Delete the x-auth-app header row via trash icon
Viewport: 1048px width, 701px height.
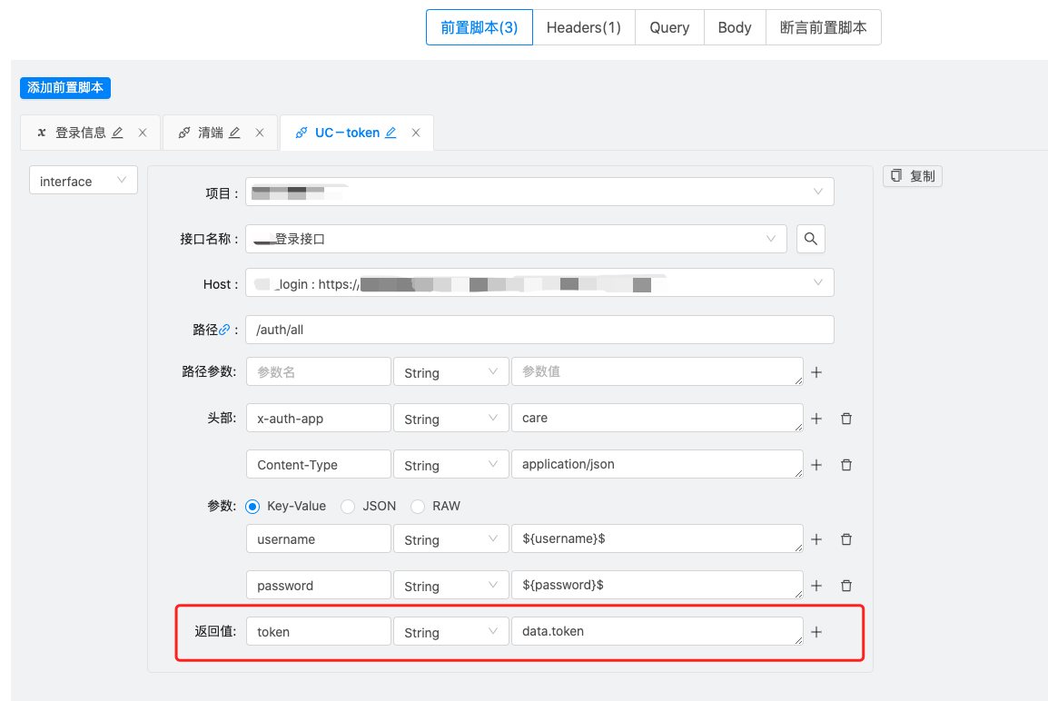pyautogui.click(x=845, y=418)
